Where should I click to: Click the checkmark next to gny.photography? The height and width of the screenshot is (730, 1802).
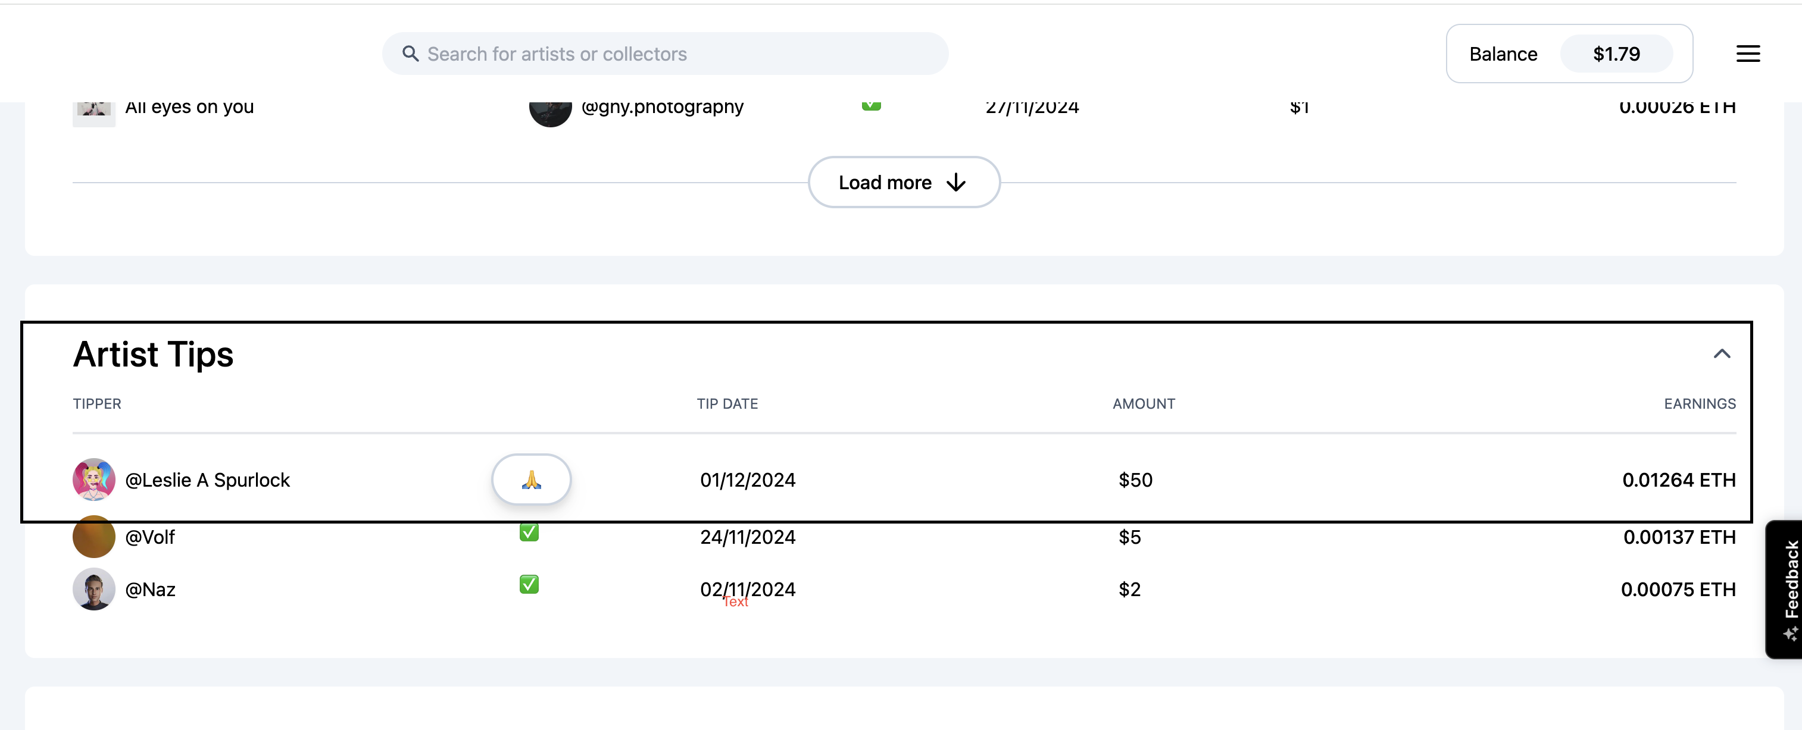pos(871,105)
